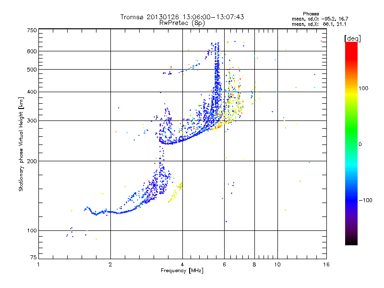Click the y-axis tick label "500"
This screenshot has height=288, width=384.
[x=32, y=70]
